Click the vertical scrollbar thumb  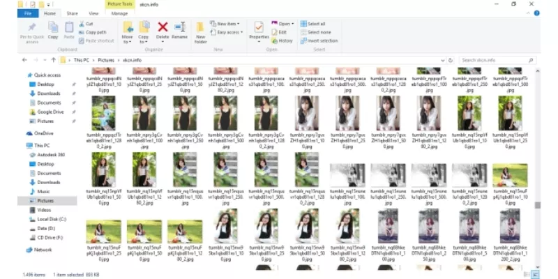(x=537, y=205)
